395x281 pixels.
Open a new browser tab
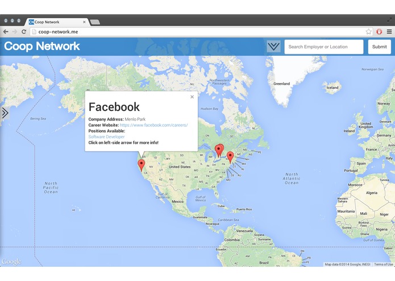[95, 22]
